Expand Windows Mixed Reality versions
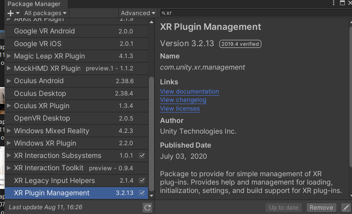This screenshot has width=352, height=214. click(9, 131)
